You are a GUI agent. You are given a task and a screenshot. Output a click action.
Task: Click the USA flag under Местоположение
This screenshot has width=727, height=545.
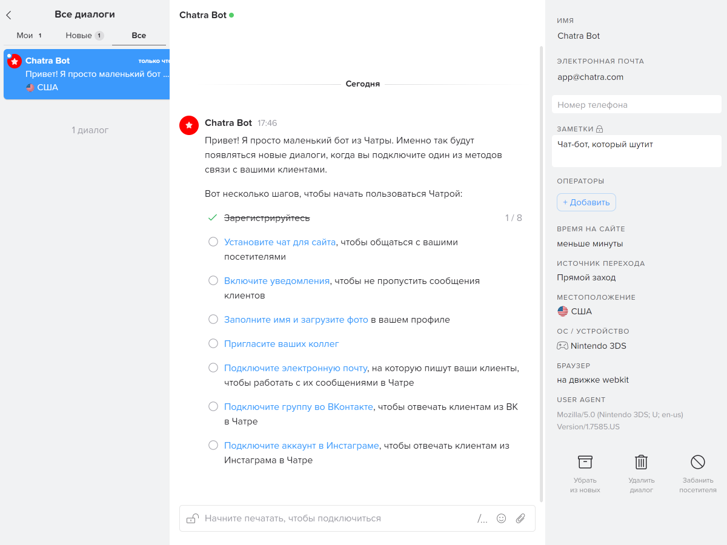tap(563, 311)
